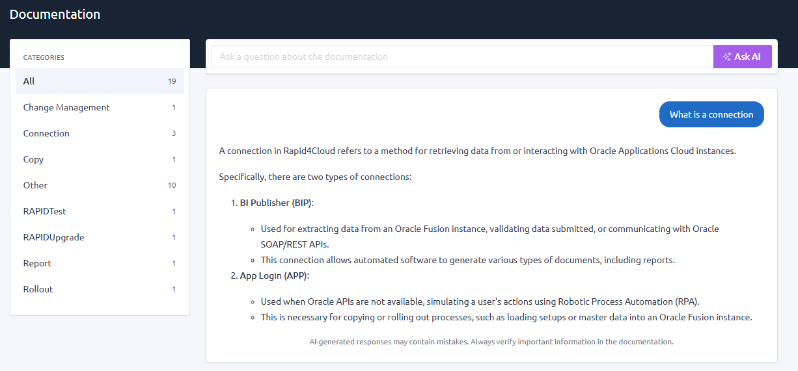
Task: Open the RAPIDTest category
Action: (x=100, y=211)
